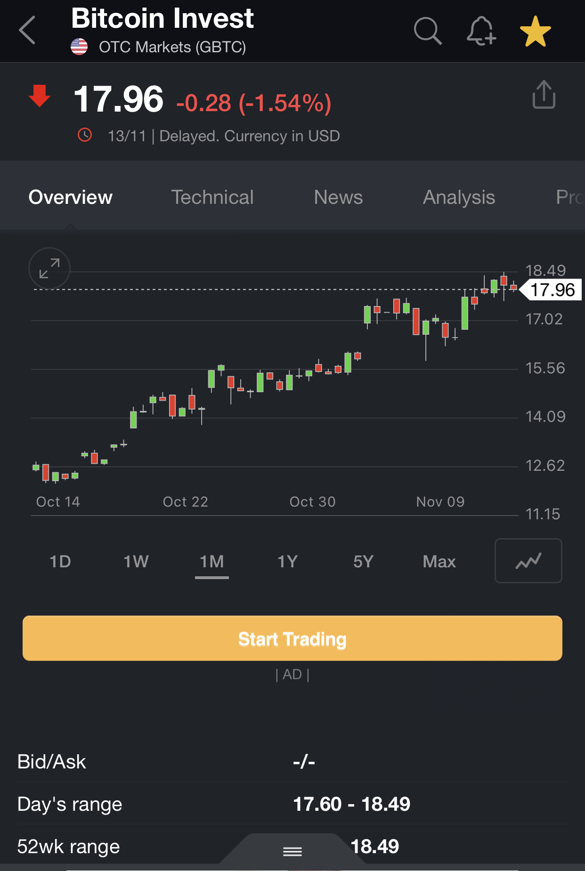The width and height of the screenshot is (585, 871).
Task: Tap the back arrow icon
Action: point(27,31)
